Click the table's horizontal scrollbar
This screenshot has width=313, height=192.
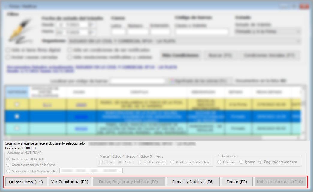[x=150, y=138]
